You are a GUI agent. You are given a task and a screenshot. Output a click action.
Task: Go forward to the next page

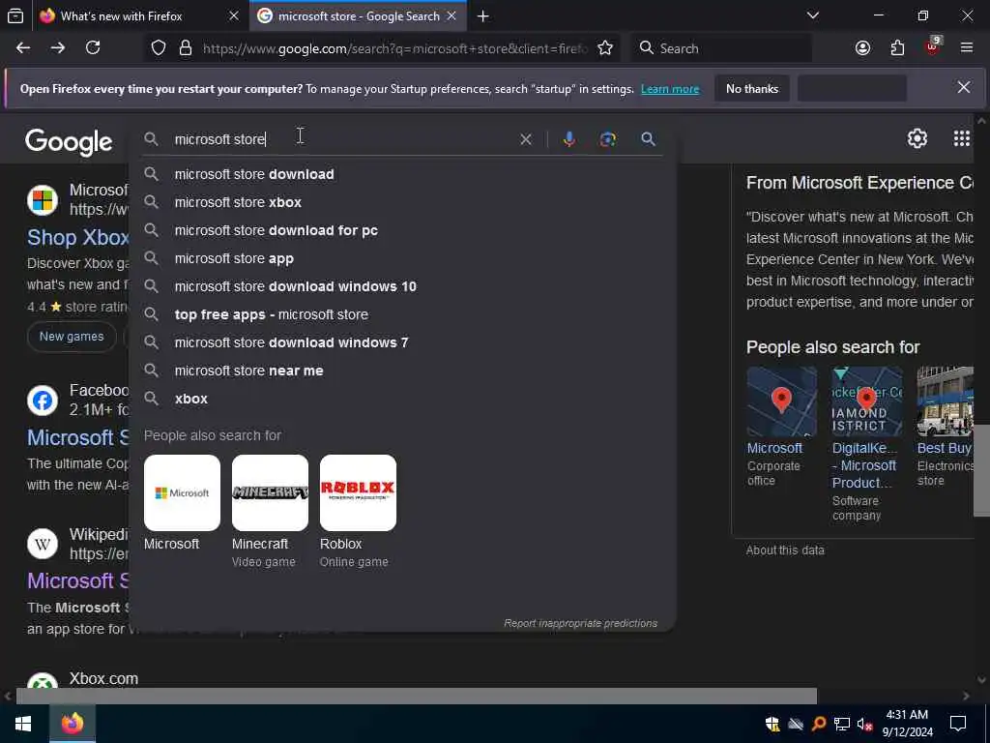tap(58, 48)
